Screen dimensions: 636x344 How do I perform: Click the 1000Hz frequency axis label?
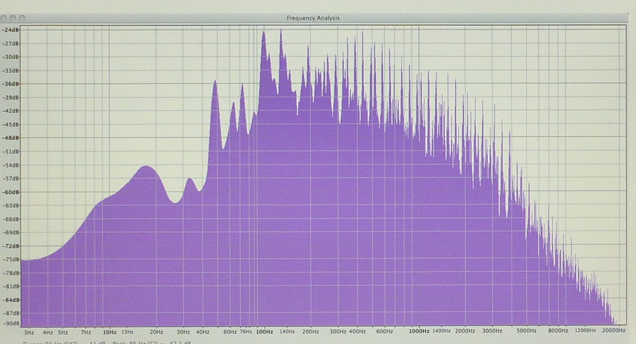click(419, 332)
